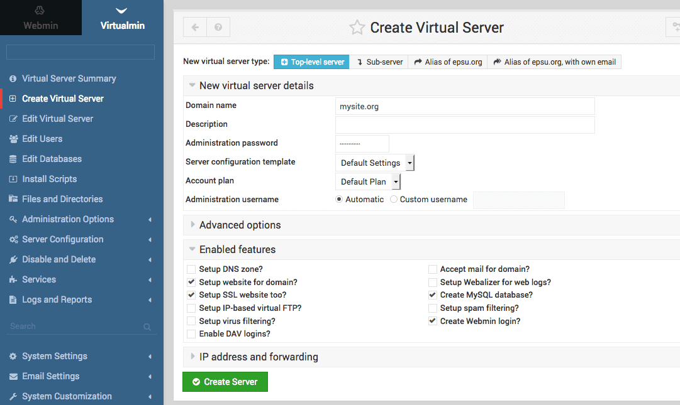The height and width of the screenshot is (405, 680).
Task: Expand IP address and forwarding section
Action: (258, 357)
